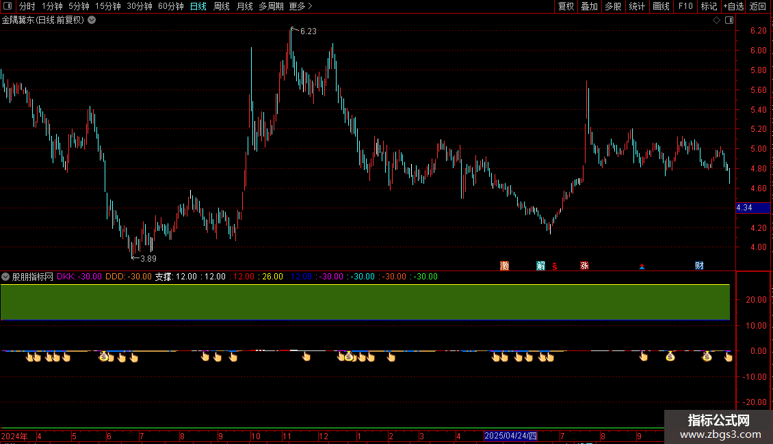The image size is (773, 444).
Task: Click the green band in indicator panel
Action: 365,302
